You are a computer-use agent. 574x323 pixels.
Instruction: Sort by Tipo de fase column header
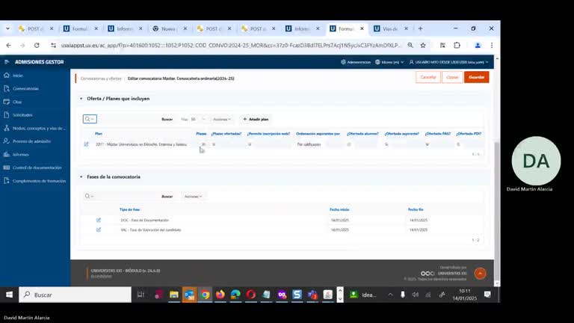(129, 209)
